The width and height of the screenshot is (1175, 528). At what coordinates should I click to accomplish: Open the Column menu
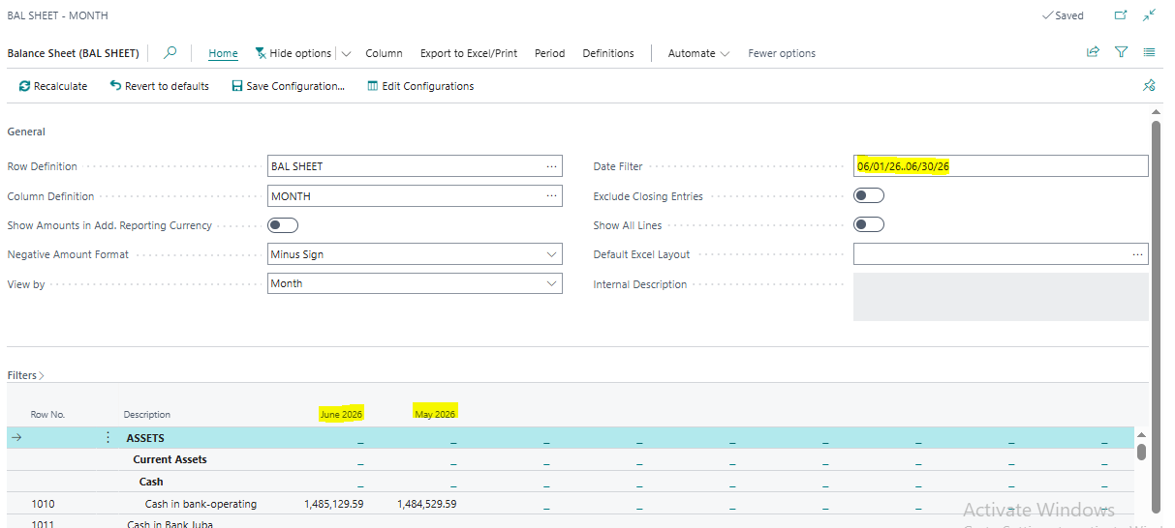[384, 53]
